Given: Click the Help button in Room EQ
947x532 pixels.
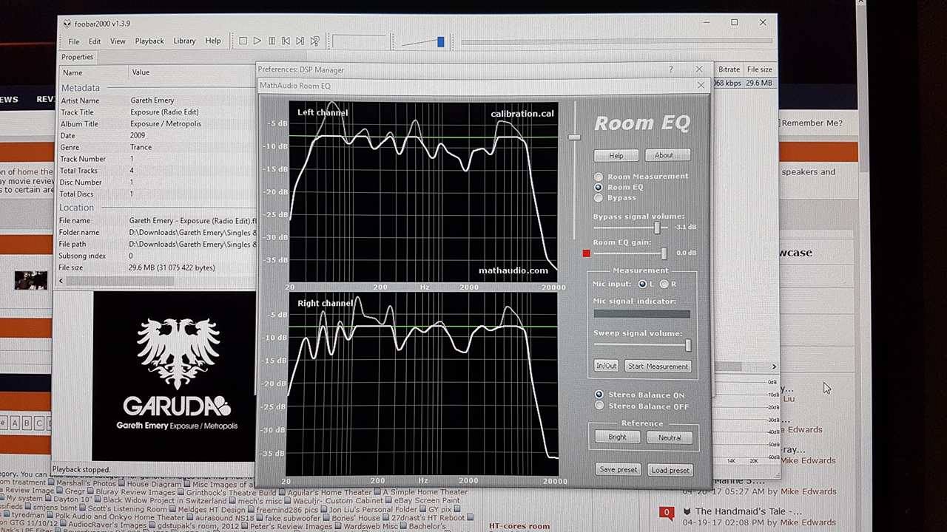Looking at the screenshot, I should coord(616,155).
